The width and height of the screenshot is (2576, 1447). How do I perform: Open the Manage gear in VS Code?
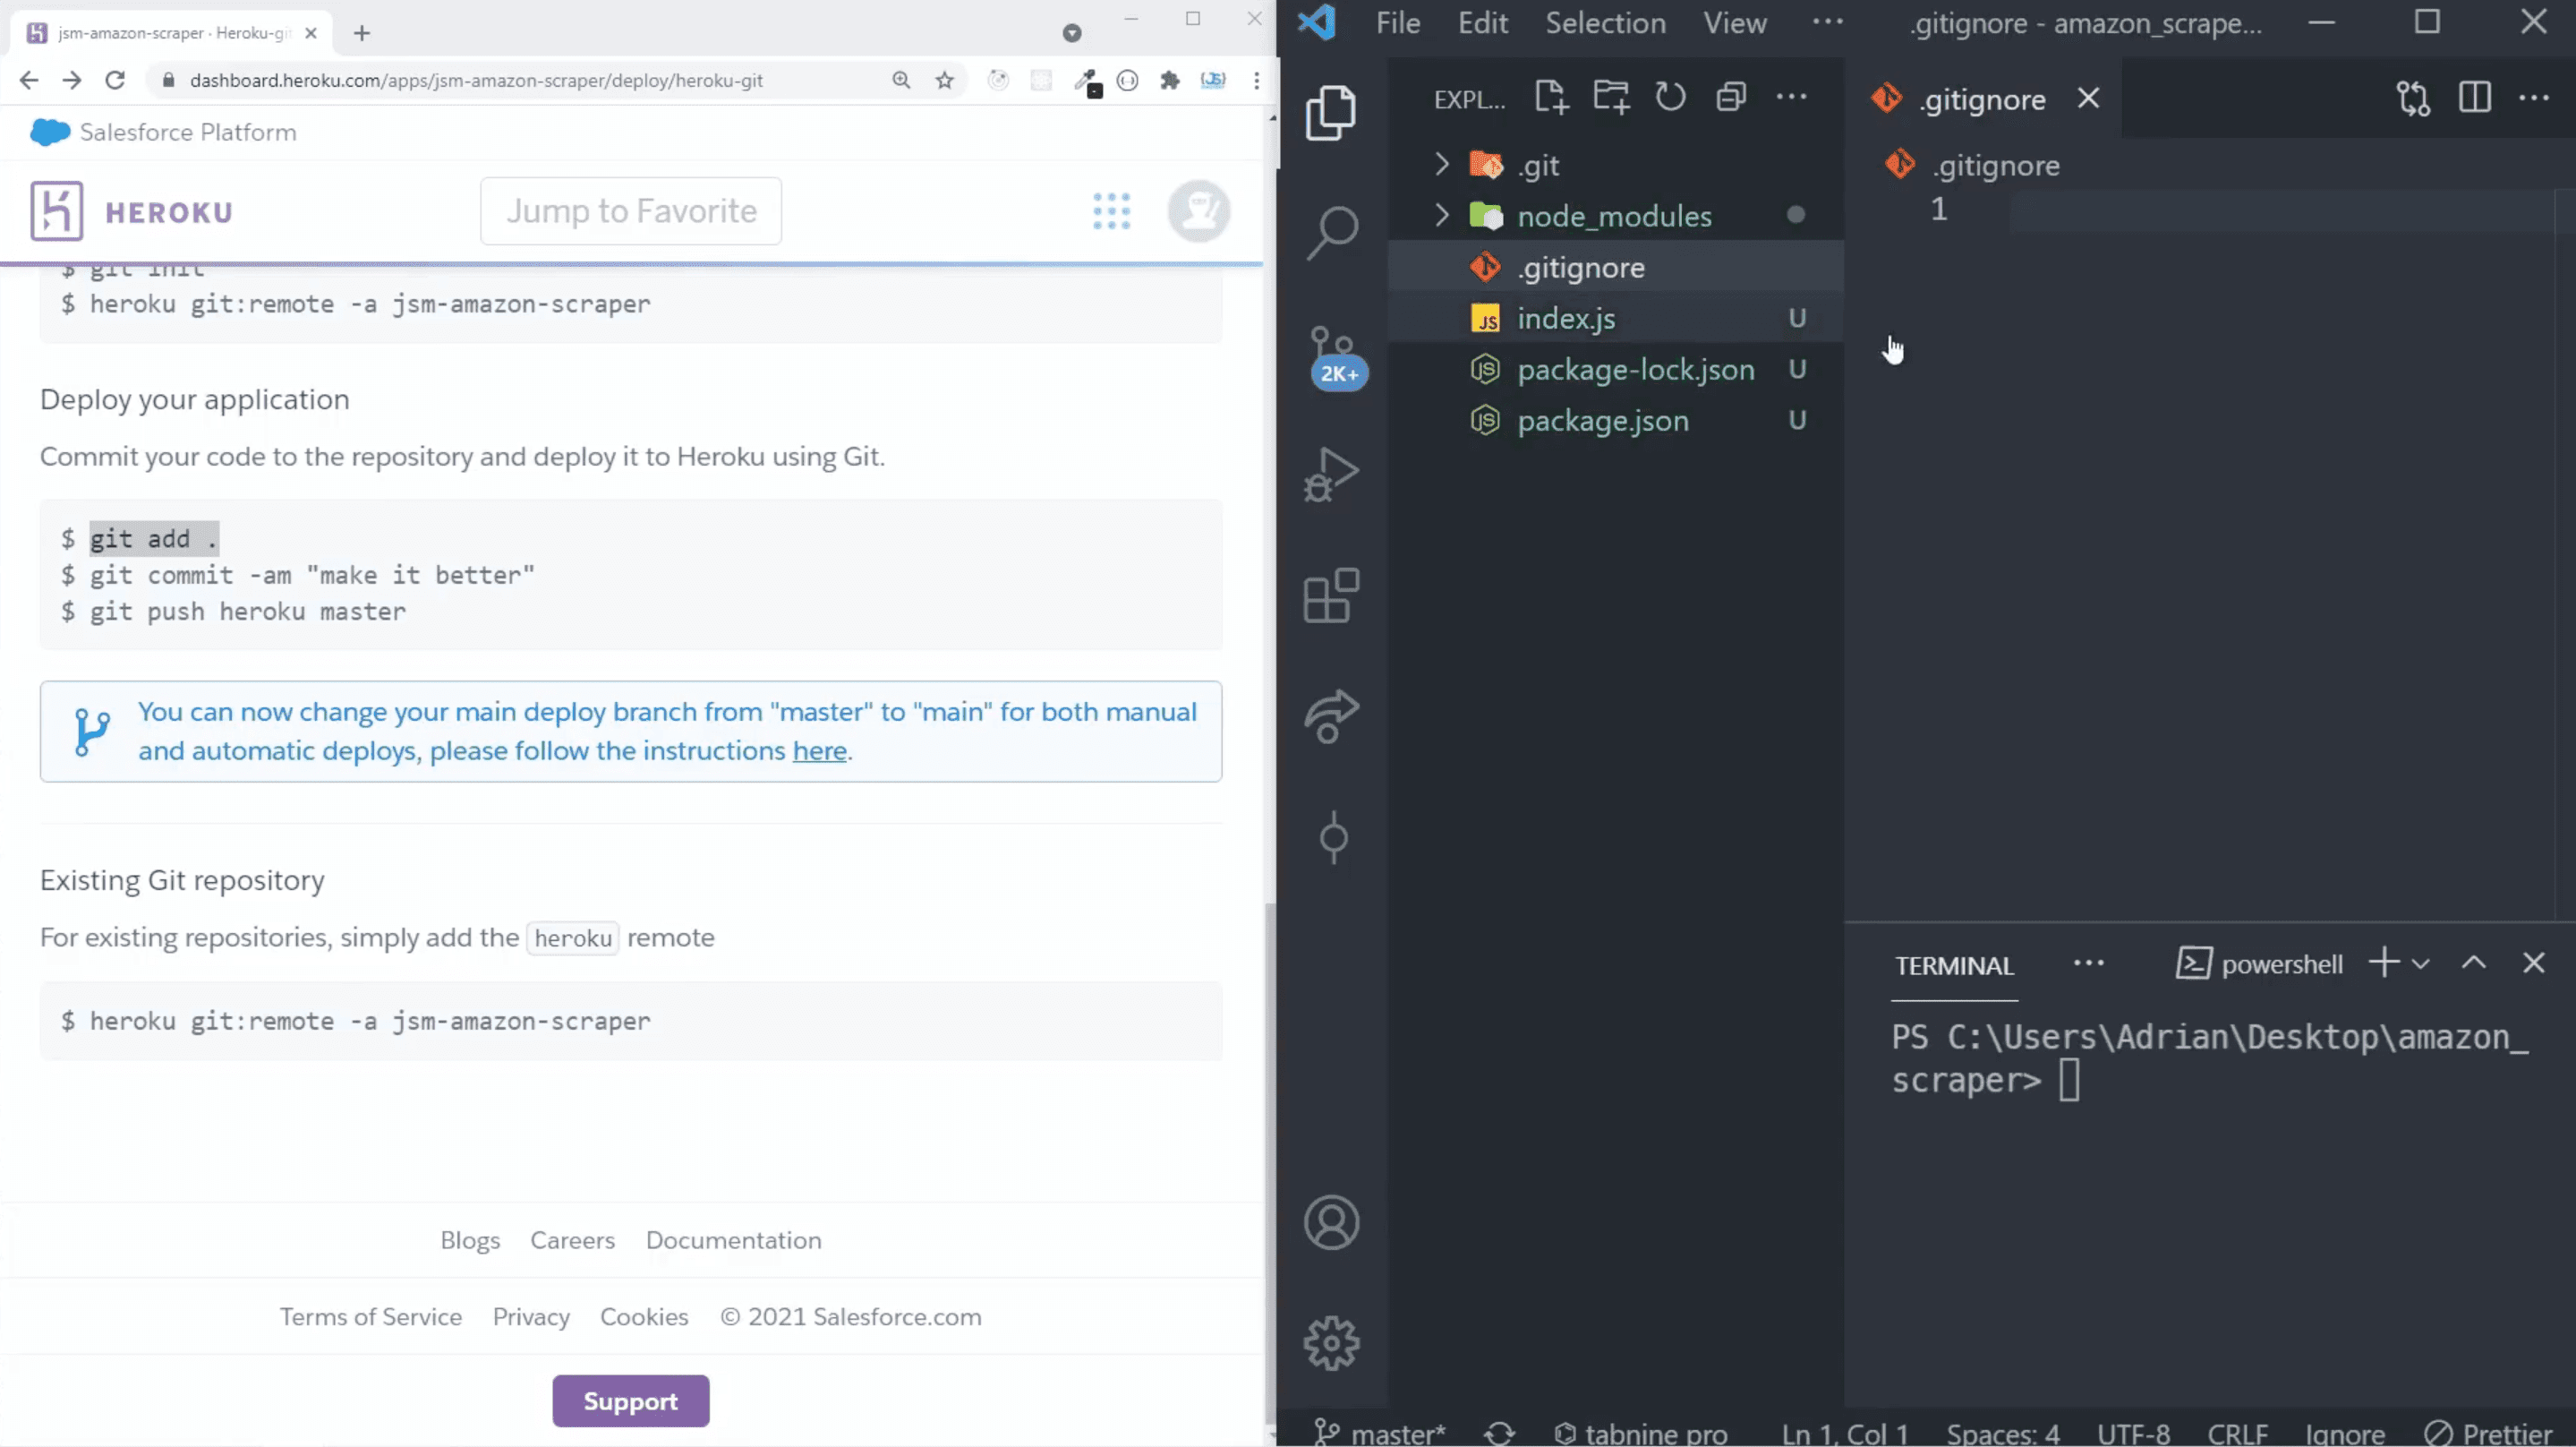point(1331,1343)
